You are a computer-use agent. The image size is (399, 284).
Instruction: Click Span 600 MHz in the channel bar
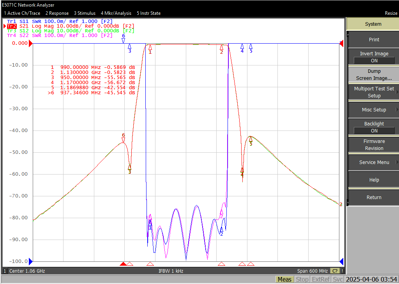click(x=312, y=271)
